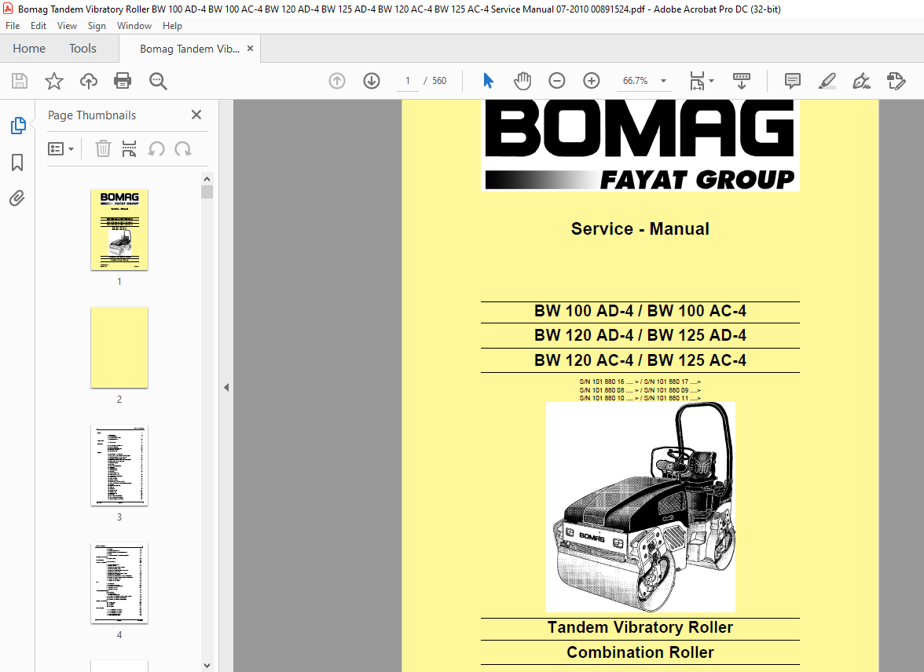Add a comment sticky note

click(x=793, y=81)
